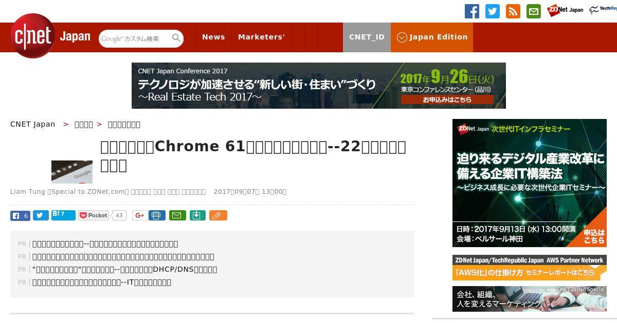Image resolution: width=617 pixels, height=323 pixels.
Task: Open CNET Japan Special marketing banner
Action: tap(530, 299)
